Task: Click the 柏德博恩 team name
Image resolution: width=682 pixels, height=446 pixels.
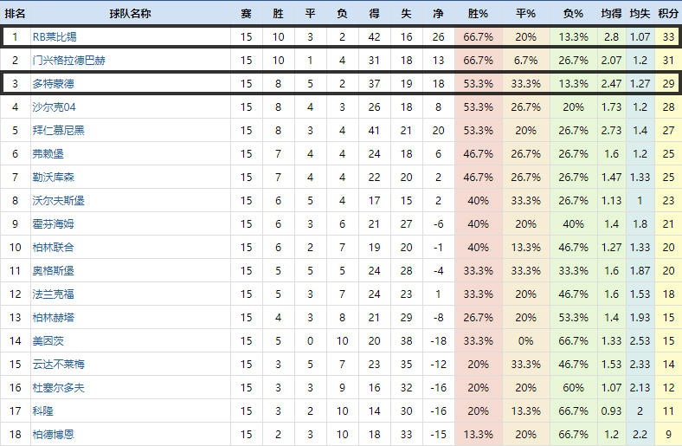Action: click(x=53, y=434)
